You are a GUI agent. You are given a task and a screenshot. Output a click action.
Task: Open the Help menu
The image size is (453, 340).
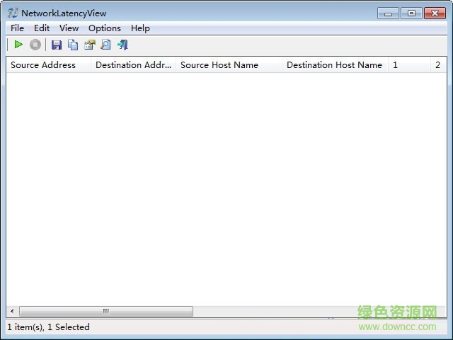tap(140, 28)
